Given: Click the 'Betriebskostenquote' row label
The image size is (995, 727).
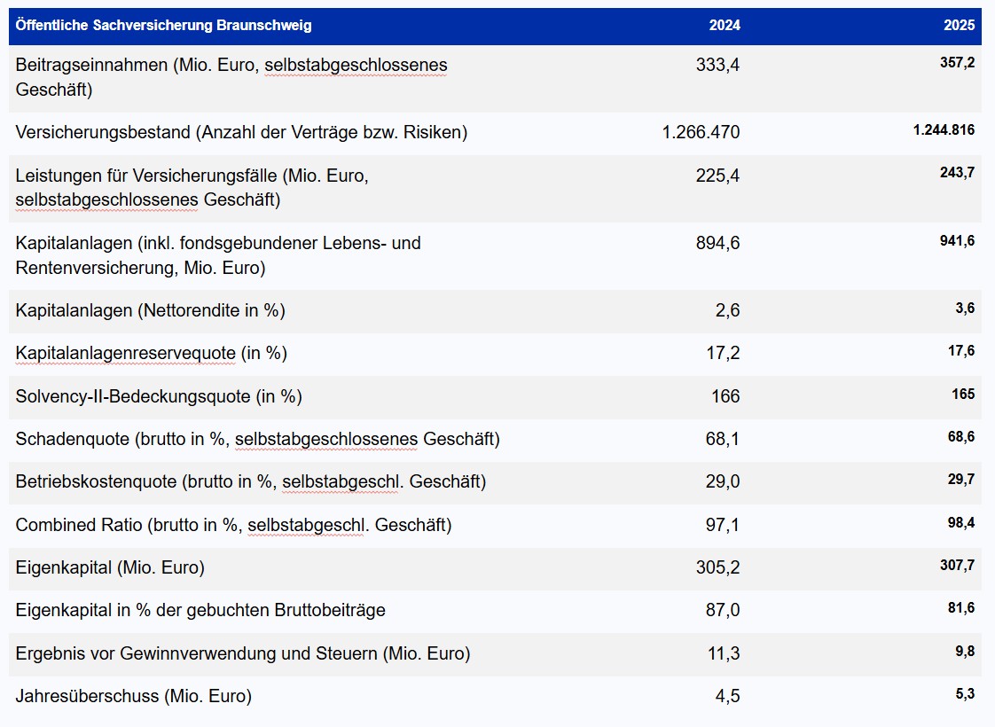Looking at the screenshot, I should [x=251, y=481].
